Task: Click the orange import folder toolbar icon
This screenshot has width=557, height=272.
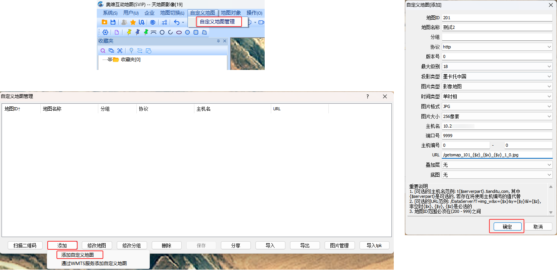Action: pos(104,22)
